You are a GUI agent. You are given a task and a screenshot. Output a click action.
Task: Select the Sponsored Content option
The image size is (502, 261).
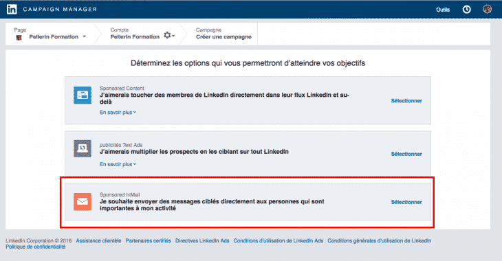point(406,101)
